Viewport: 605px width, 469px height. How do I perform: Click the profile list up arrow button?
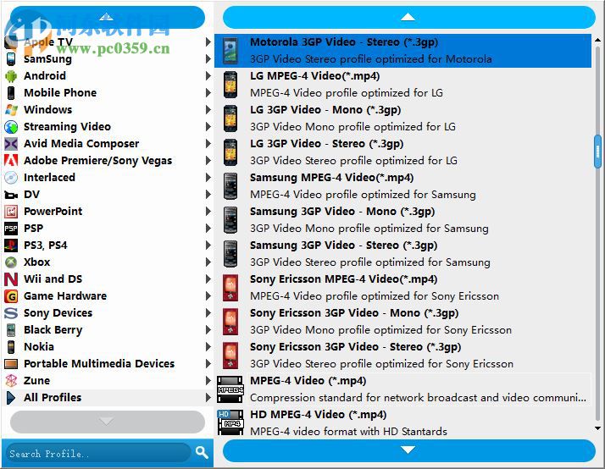(408, 17)
